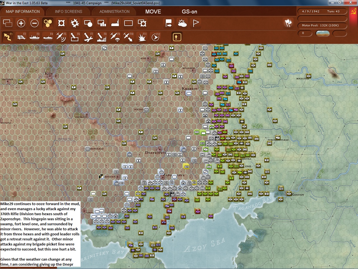
Task: Click the MOVE mode label
Action: [x=153, y=11]
